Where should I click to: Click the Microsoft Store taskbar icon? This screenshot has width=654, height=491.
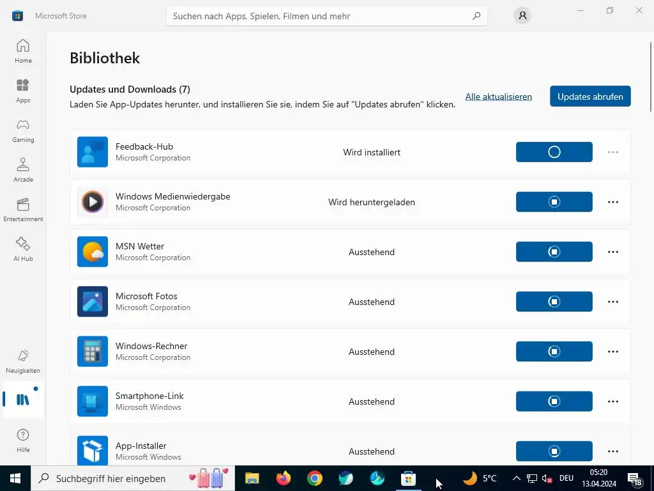coord(408,478)
